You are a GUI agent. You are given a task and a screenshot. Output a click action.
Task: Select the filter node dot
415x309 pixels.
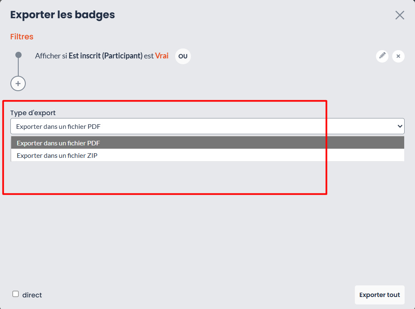pyautogui.click(x=18, y=55)
